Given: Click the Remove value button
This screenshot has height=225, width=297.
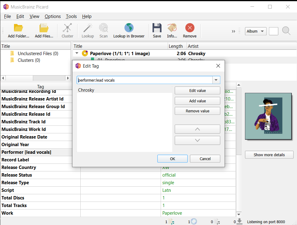Looking at the screenshot, I should [197, 111].
